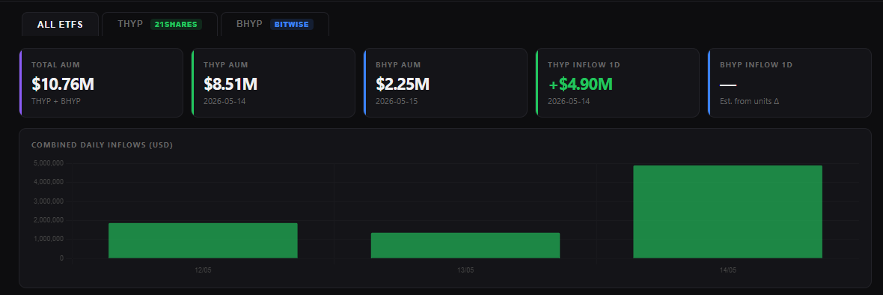Click the dash value in BHYP inflow card

click(x=728, y=85)
